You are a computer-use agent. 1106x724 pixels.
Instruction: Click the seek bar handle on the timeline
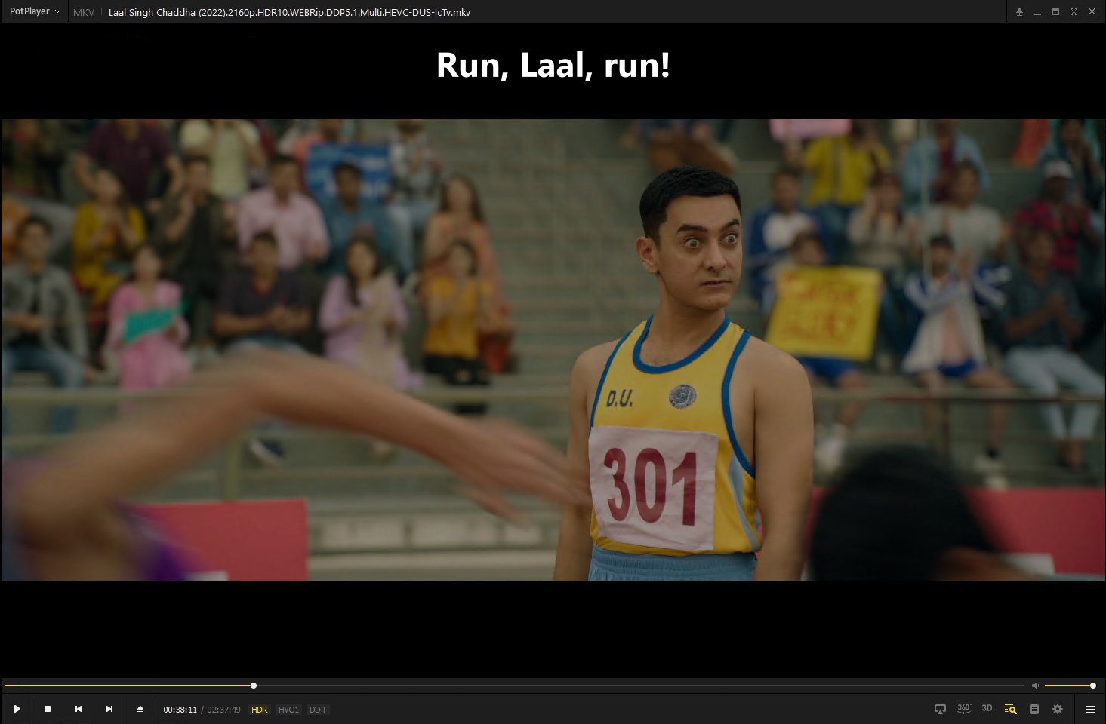(254, 686)
